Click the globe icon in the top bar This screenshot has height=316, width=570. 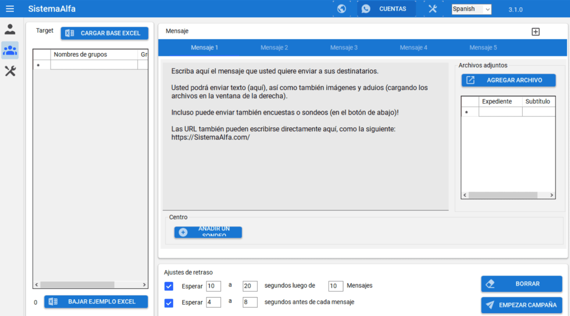pyautogui.click(x=341, y=9)
